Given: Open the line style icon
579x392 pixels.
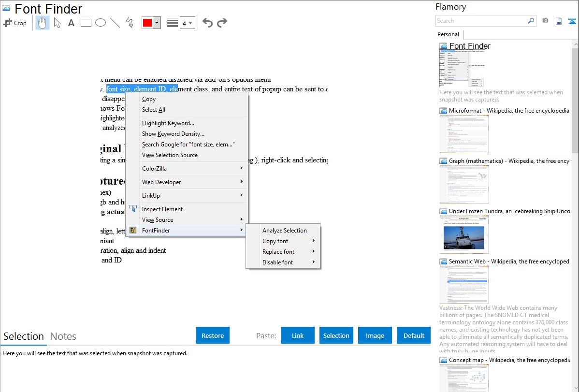Looking at the screenshot, I should coord(172,23).
